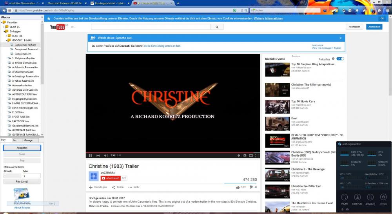Open video player settings gear
The width and height of the screenshot is (392, 214).
tap(245, 155)
